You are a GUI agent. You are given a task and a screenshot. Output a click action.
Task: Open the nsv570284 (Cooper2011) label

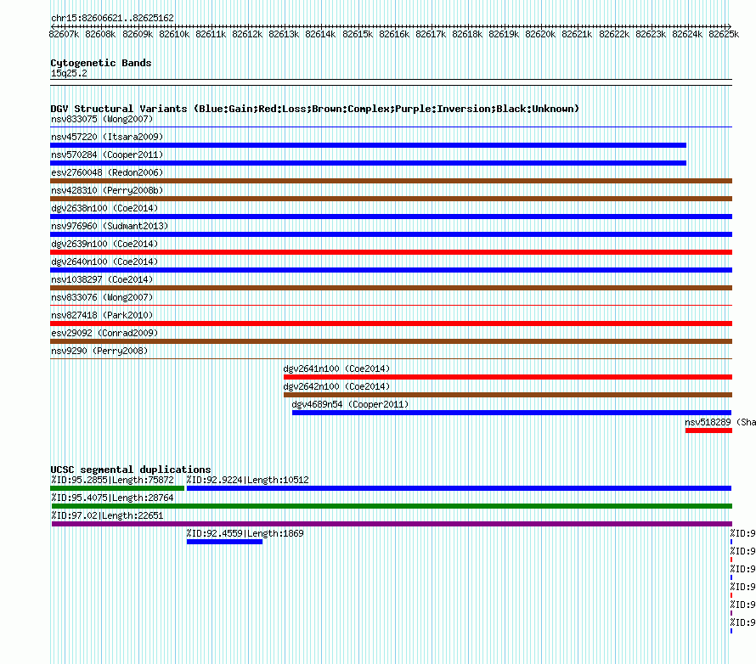tap(107, 155)
